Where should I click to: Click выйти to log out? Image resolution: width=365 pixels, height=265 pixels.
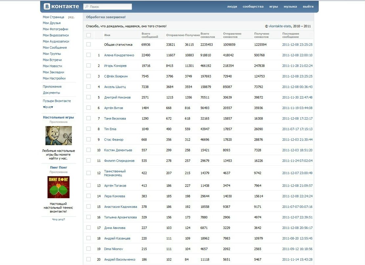(308, 7)
